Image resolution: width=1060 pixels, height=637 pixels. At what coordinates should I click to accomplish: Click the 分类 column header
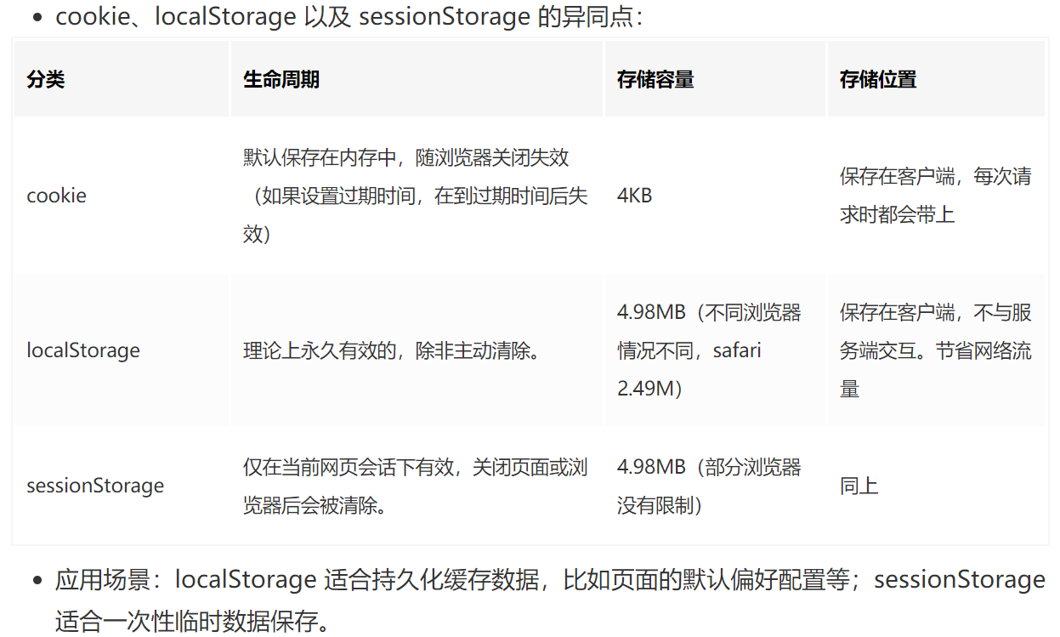point(46,80)
